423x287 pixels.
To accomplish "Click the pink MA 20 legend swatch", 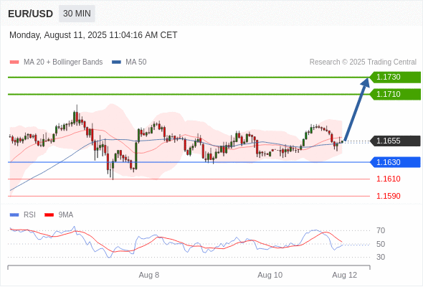I will click(14, 62).
